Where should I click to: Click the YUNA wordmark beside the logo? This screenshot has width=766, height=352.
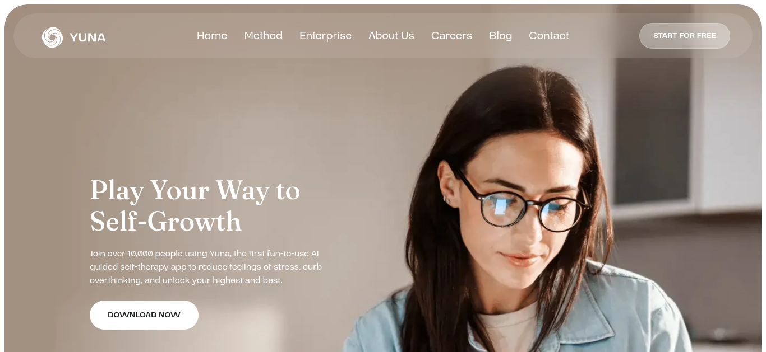[87, 37]
